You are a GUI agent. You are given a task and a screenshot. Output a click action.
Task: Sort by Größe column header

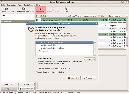coord(104,16)
